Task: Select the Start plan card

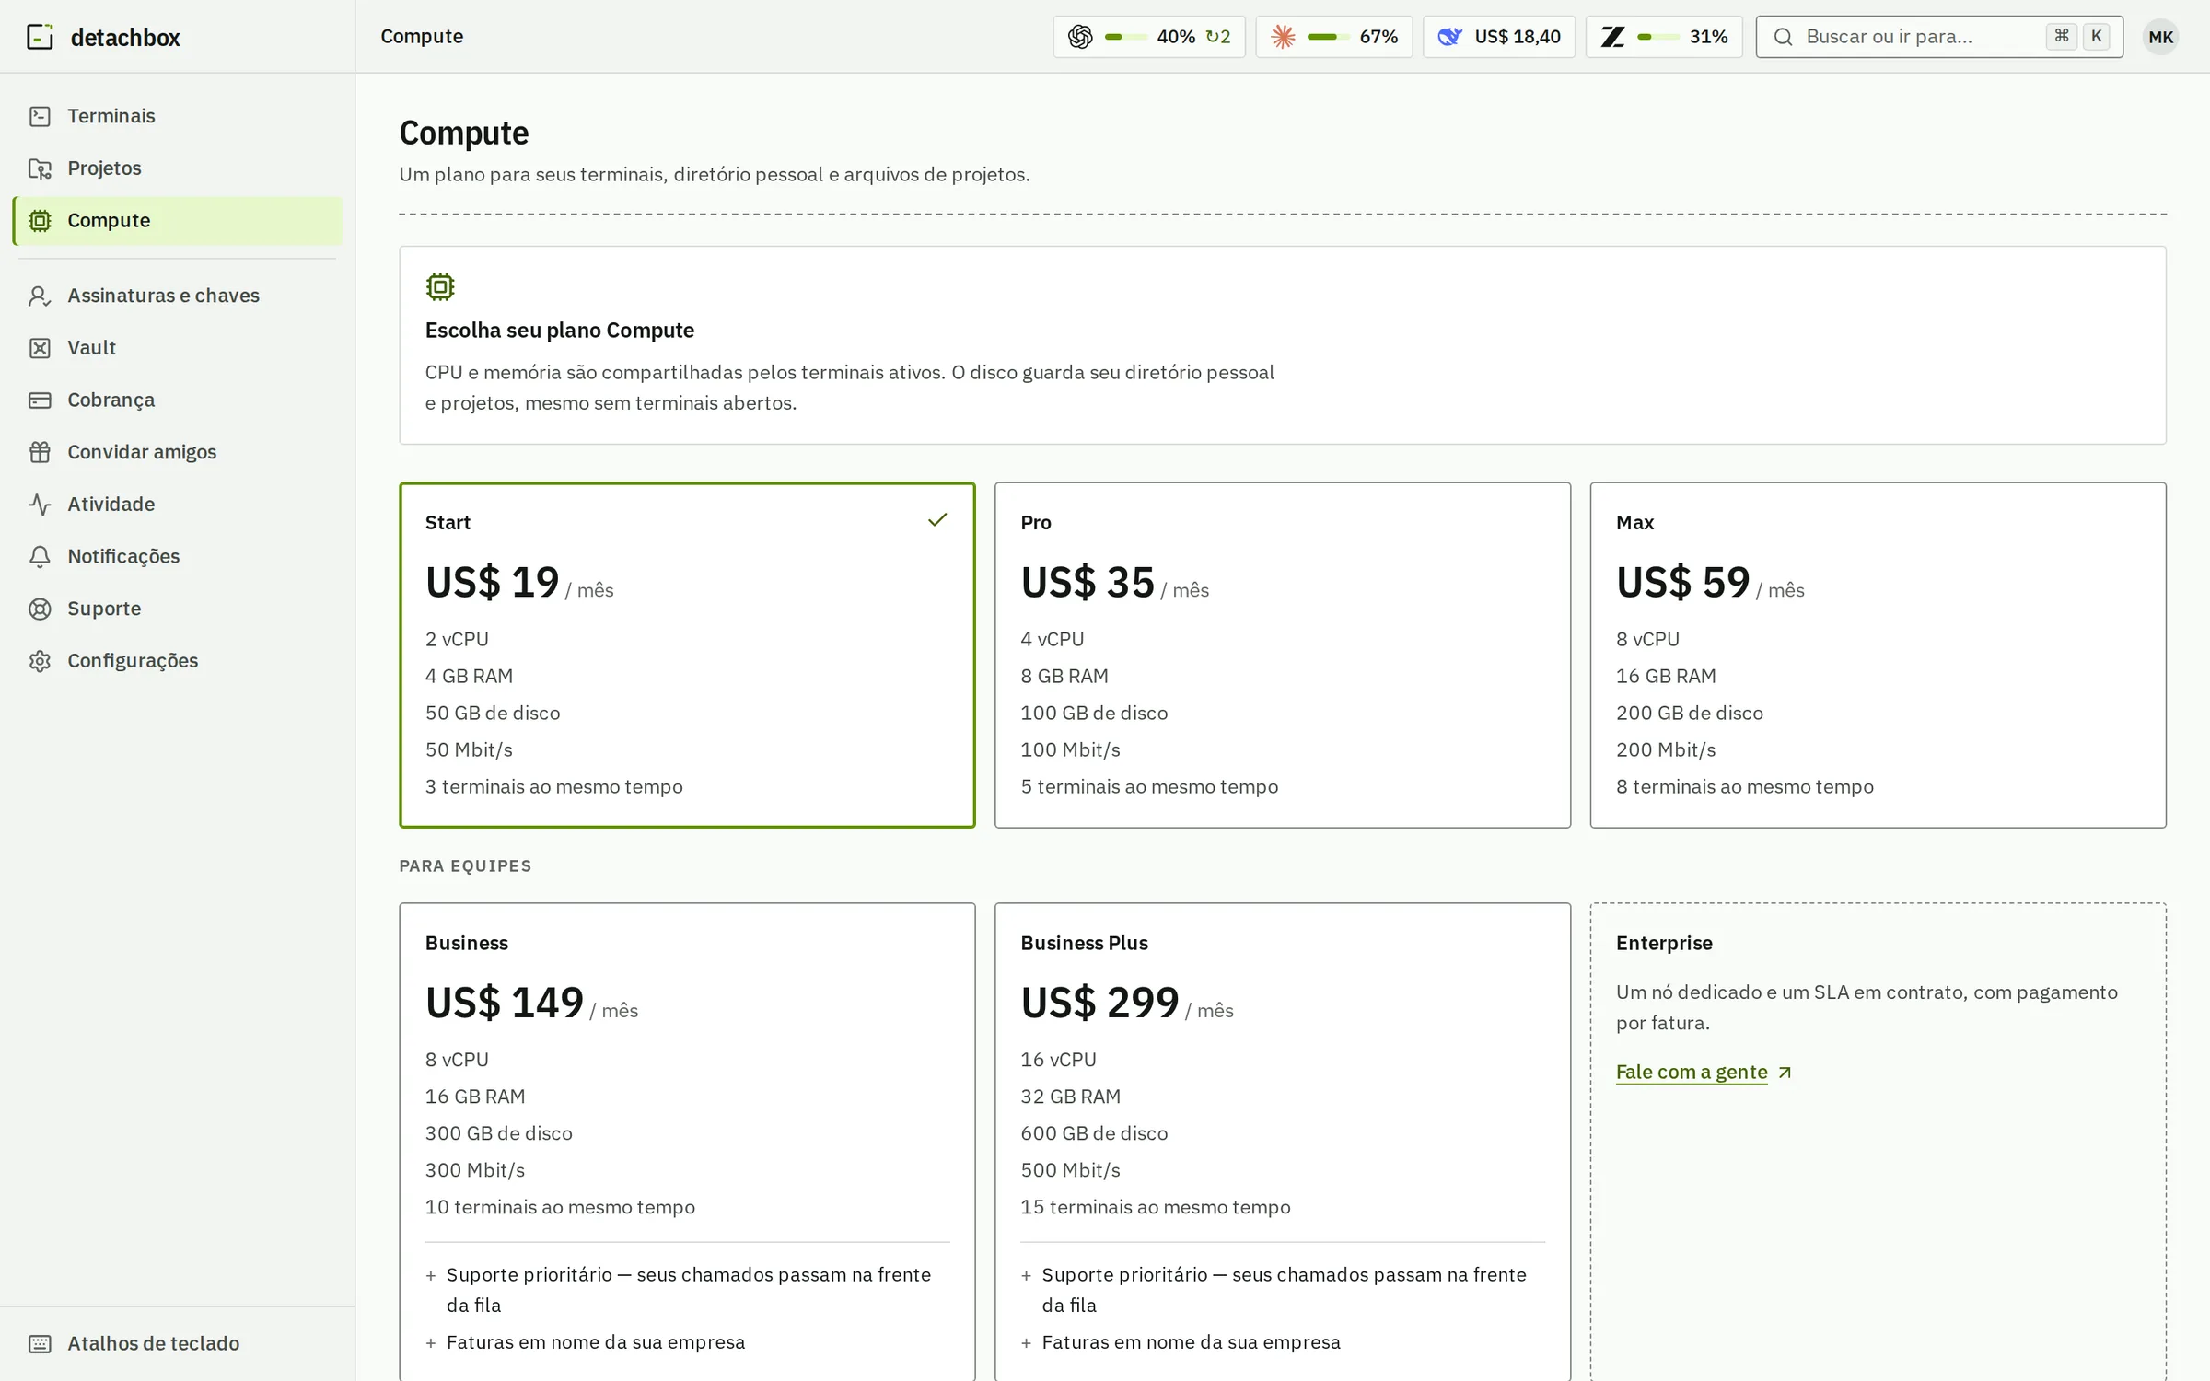Action: point(687,655)
